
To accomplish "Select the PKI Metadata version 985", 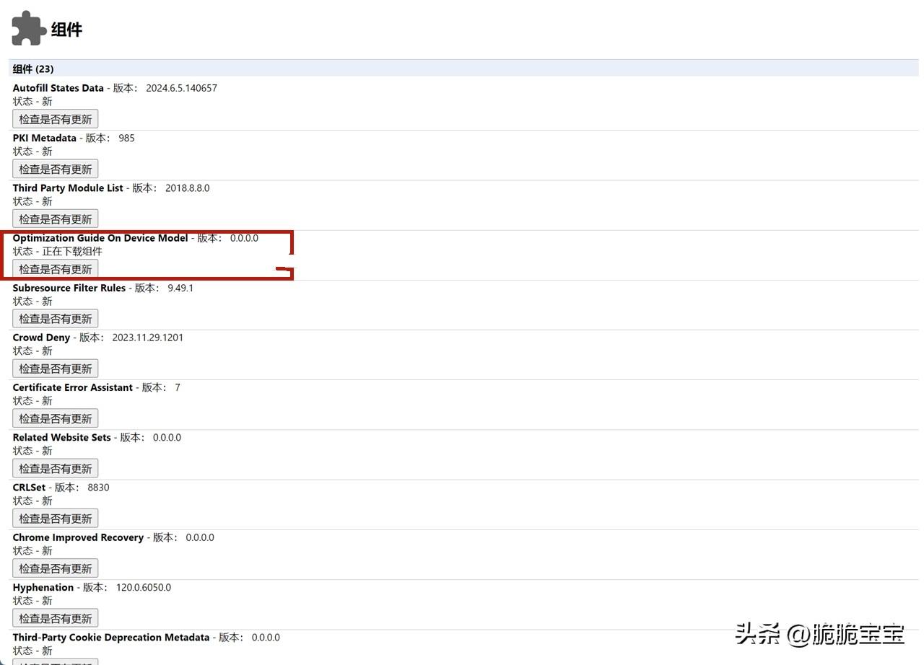I will pyautogui.click(x=126, y=138).
